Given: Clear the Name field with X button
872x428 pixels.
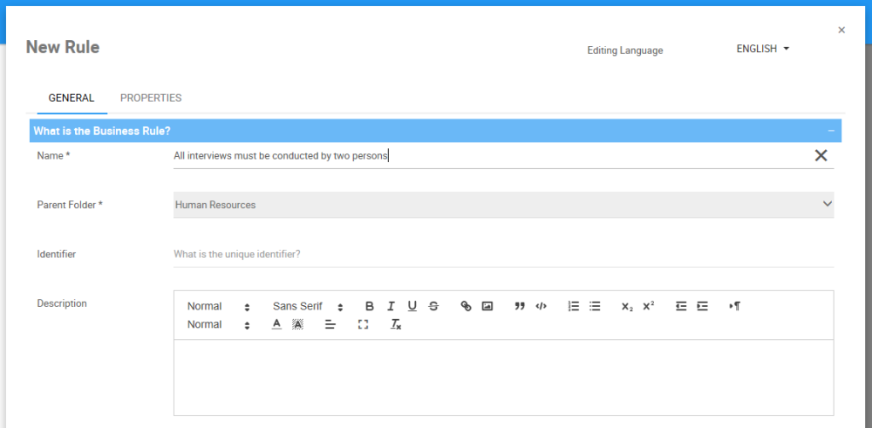Looking at the screenshot, I should pyautogui.click(x=821, y=155).
